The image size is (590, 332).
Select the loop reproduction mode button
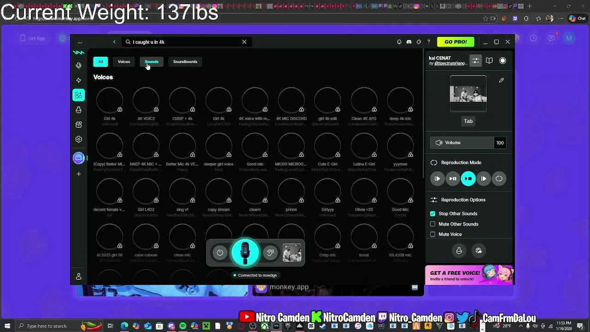click(x=499, y=178)
